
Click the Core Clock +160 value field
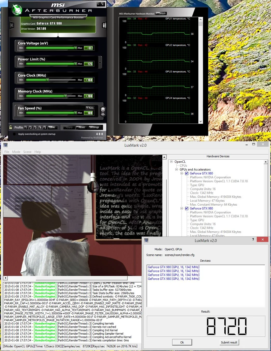[x=89, y=80]
